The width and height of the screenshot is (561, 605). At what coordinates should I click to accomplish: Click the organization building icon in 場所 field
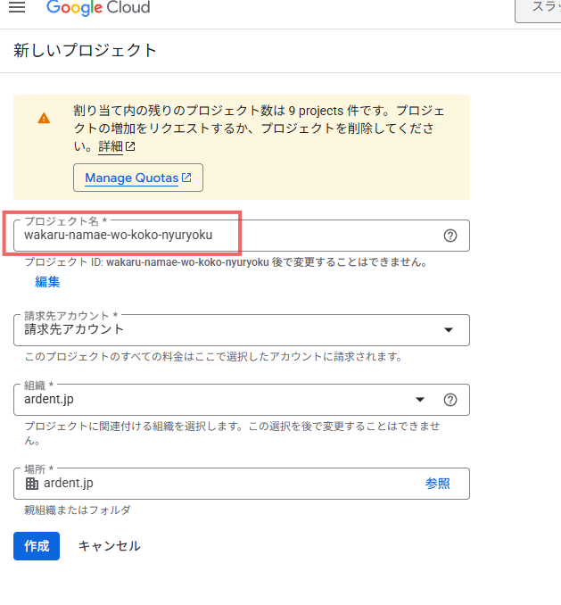(32, 484)
